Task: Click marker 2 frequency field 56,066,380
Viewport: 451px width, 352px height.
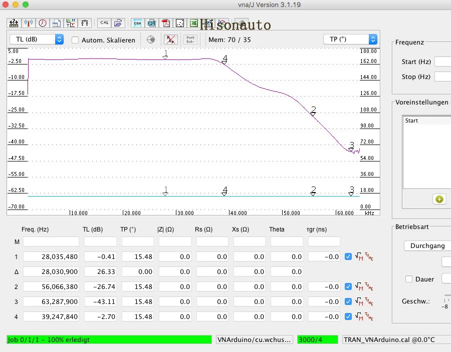Action: click(51, 286)
